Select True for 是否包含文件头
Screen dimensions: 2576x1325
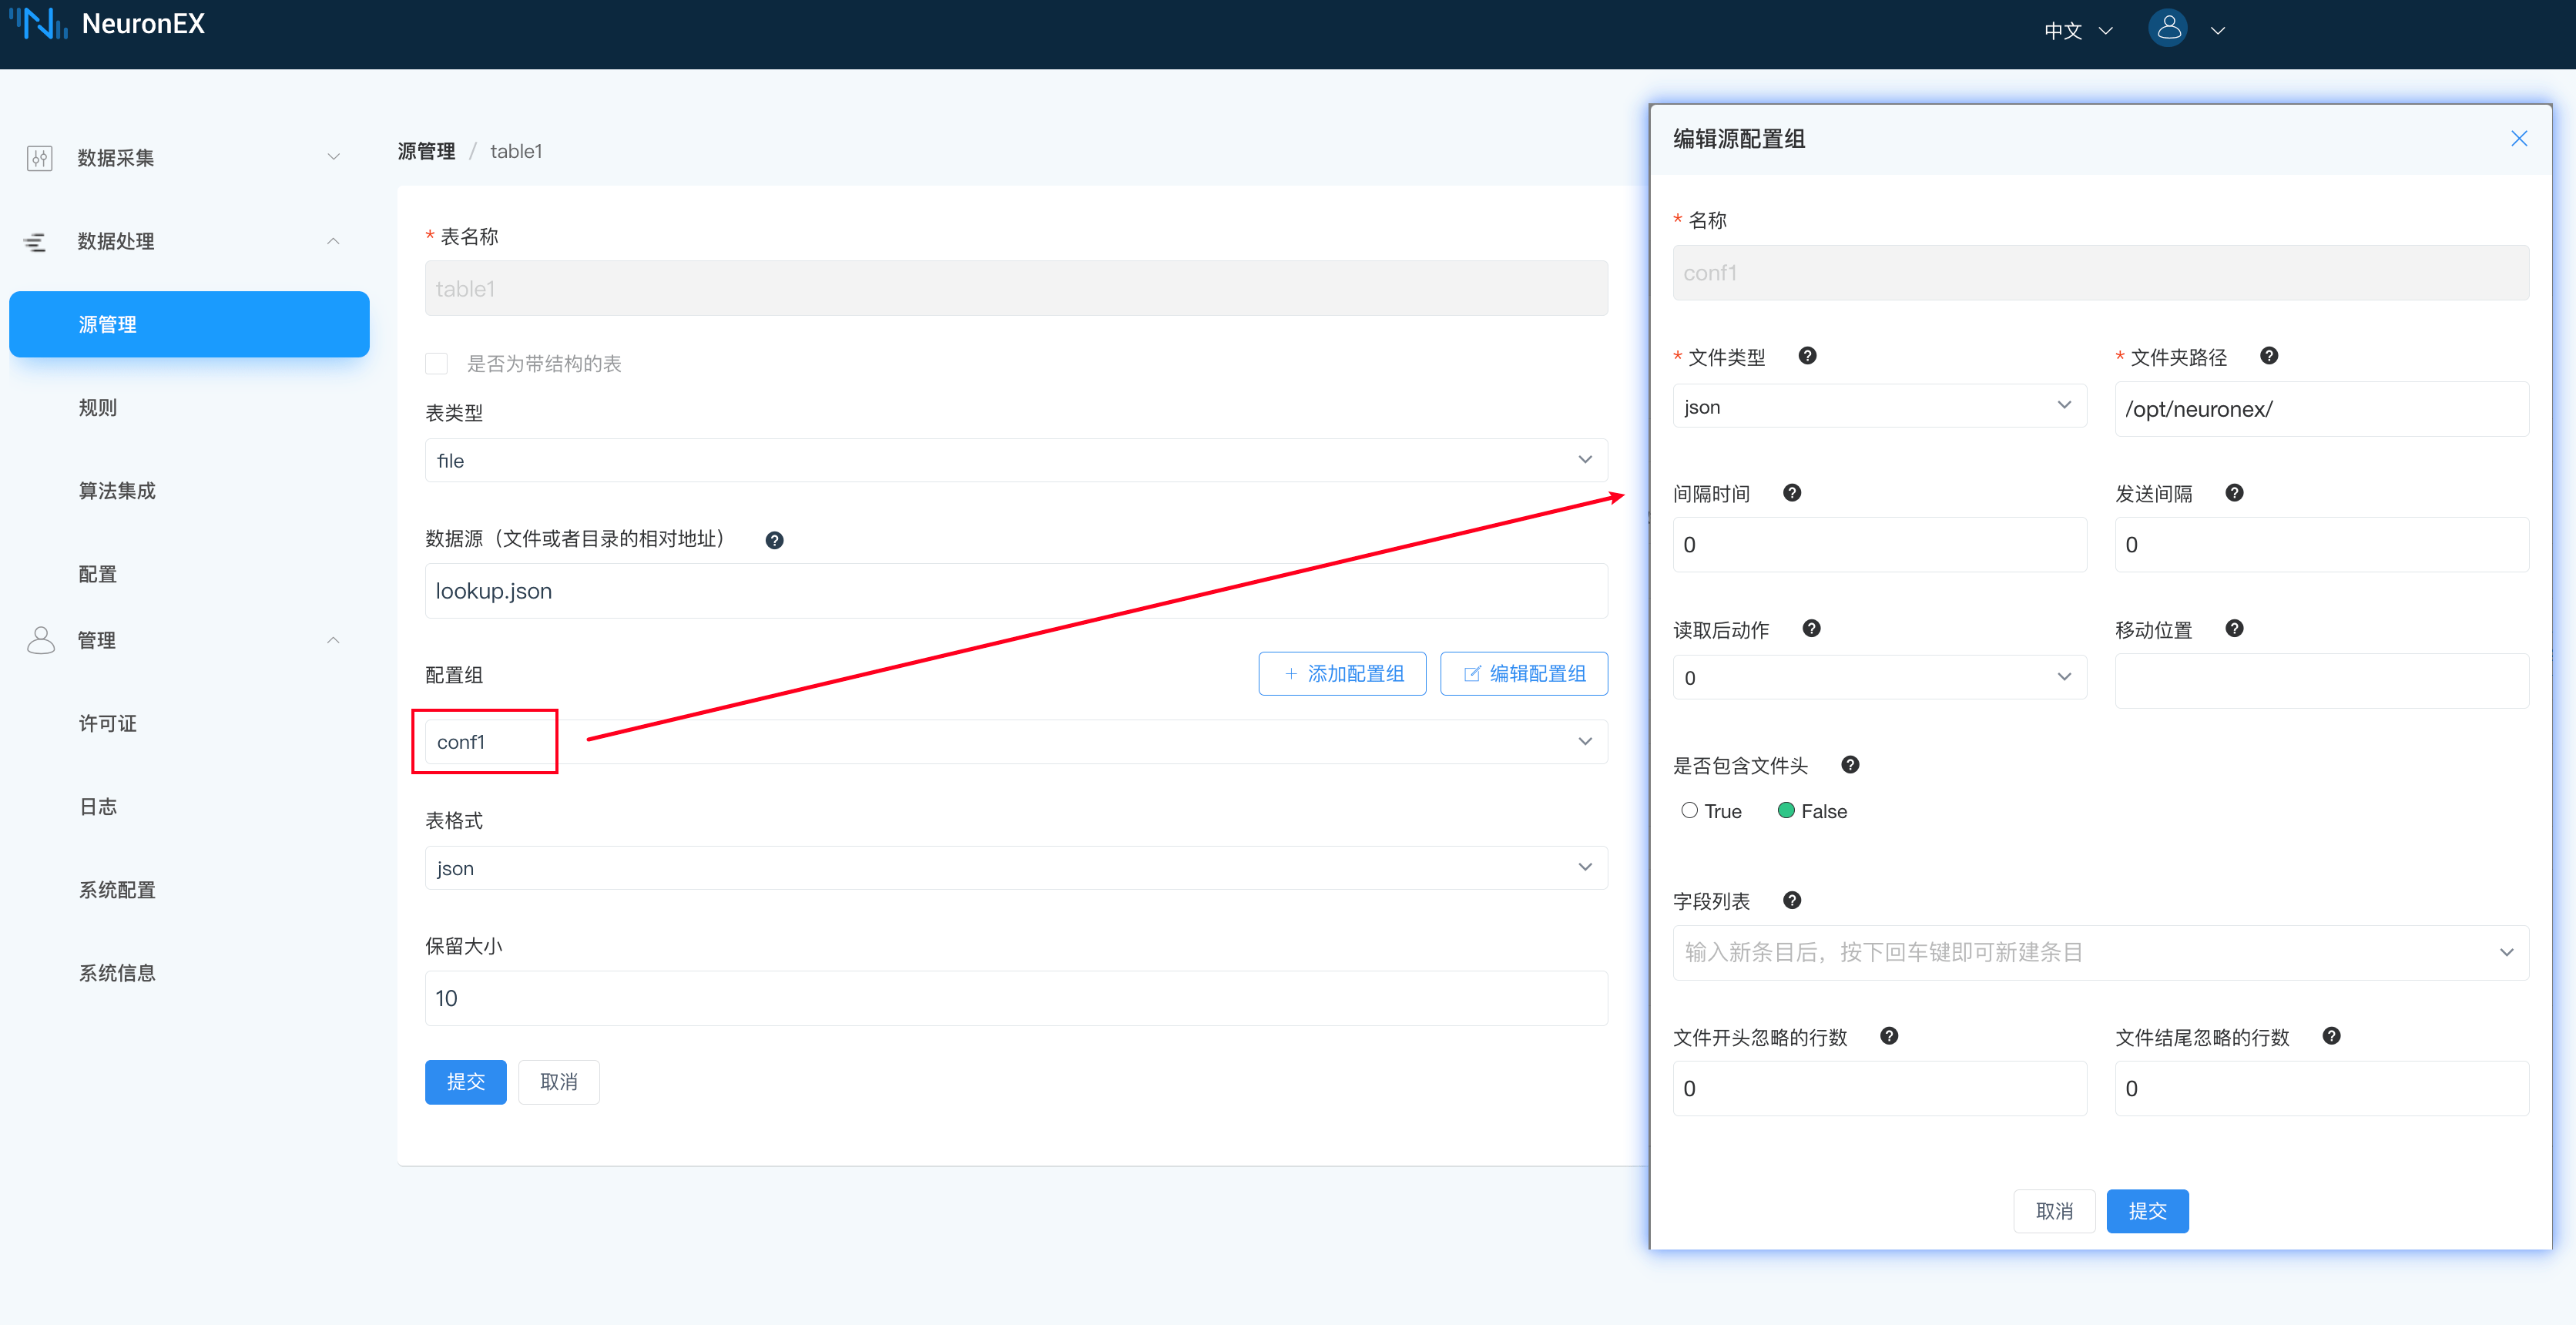point(1689,811)
